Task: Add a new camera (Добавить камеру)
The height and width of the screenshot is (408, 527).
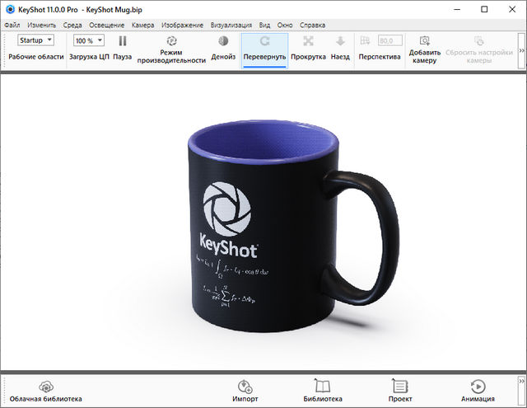Action: point(424,47)
